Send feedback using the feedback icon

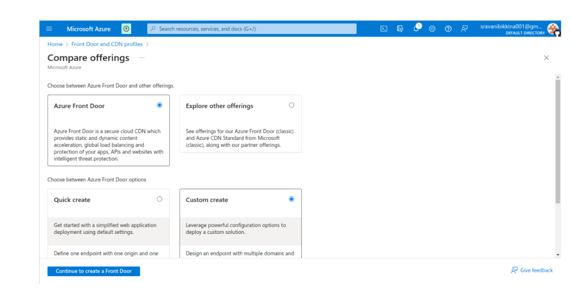coord(464,28)
